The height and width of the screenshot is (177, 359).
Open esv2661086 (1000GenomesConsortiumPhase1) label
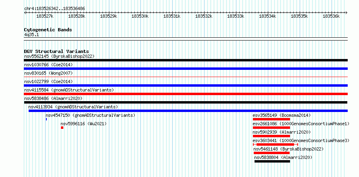[x=301, y=124]
